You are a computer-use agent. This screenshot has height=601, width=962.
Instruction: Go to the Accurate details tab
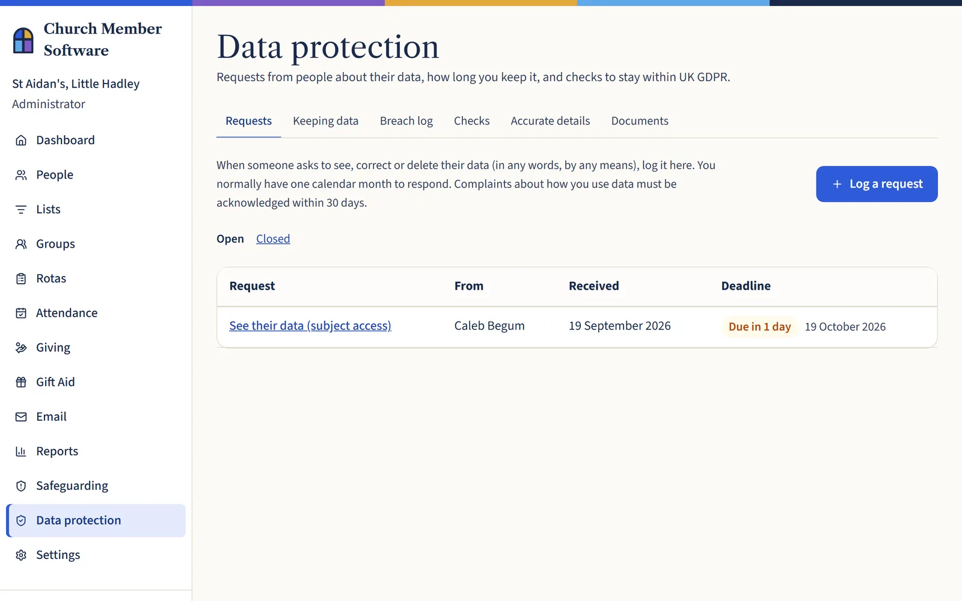550,121
